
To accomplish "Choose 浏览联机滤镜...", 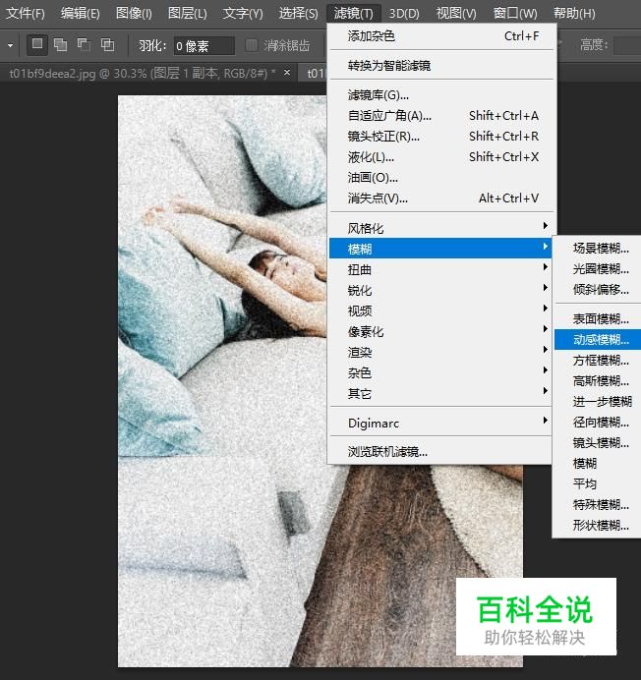I will pos(440,452).
